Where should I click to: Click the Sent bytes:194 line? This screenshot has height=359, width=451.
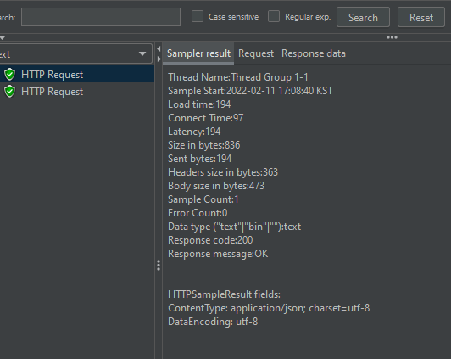199,159
